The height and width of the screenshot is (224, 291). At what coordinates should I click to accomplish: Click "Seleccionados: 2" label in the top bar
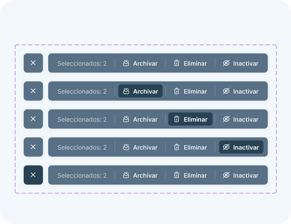(82, 63)
